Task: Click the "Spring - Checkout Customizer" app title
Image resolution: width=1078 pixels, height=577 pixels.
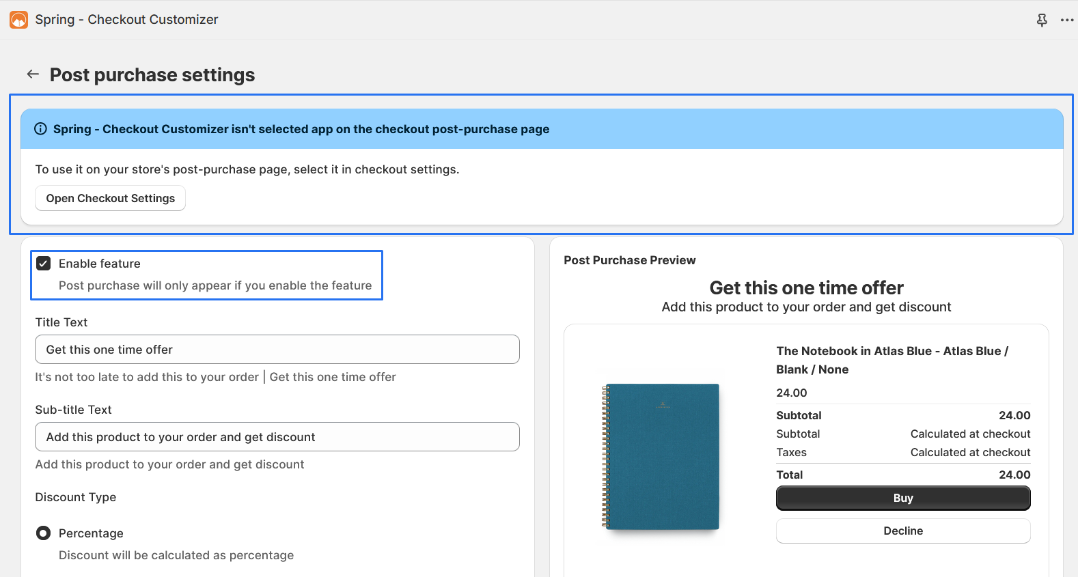Action: tap(127, 20)
